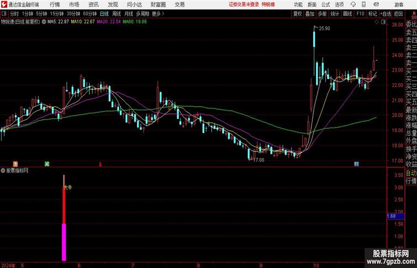This screenshot has width=417, height=268.
Task: Open the 问小达 menu
Action: pyautogui.click(x=134, y=4)
